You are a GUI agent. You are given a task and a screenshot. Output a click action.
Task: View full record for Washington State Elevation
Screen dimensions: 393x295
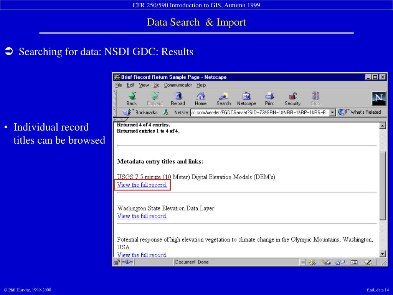coord(142,216)
